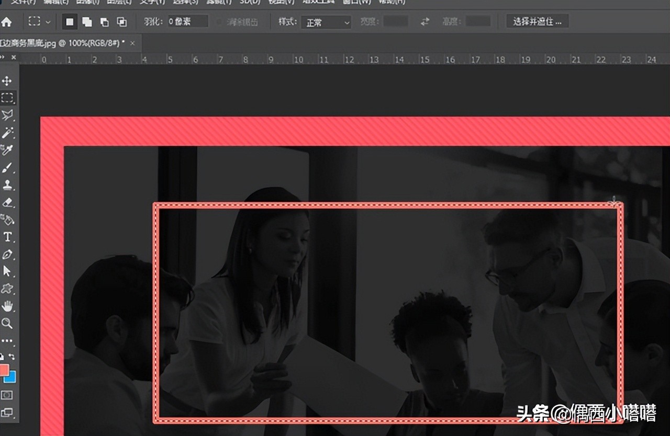Expand the hidden tools ellipsis menu
Image resolution: width=670 pixels, height=436 pixels.
8,341
